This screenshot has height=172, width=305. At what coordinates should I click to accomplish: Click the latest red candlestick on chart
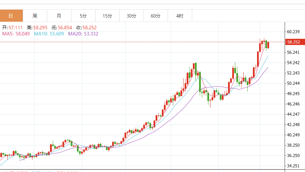[268, 45]
